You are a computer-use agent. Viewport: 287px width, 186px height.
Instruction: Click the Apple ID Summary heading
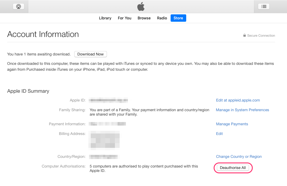pyautogui.click(x=28, y=91)
